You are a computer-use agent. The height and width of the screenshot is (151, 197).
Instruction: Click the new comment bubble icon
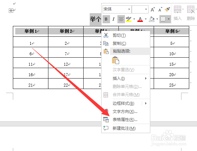[106, 128]
